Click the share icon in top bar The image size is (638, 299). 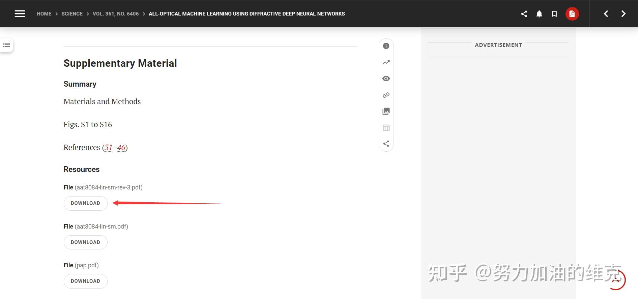click(x=524, y=14)
